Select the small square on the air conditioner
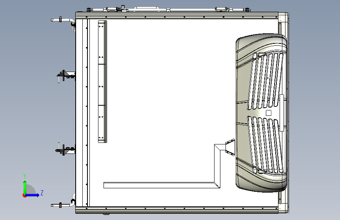Viewport: 340px width, 220px height. click(x=269, y=113)
